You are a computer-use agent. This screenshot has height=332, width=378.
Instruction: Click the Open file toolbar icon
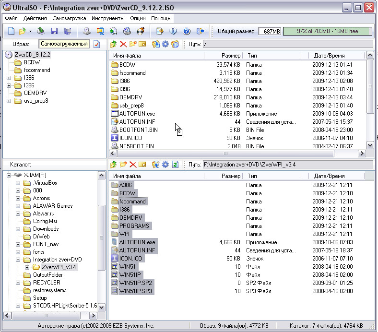point(23,31)
